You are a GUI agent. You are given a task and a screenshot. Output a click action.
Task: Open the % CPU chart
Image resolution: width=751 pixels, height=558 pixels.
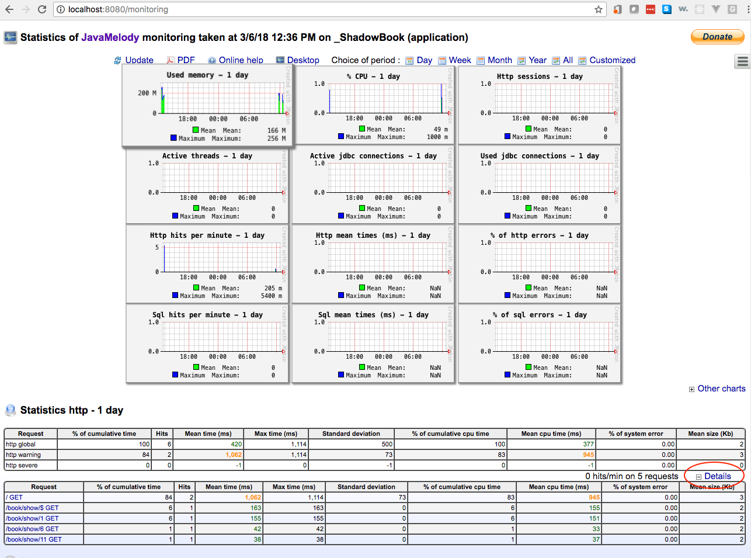[373, 106]
